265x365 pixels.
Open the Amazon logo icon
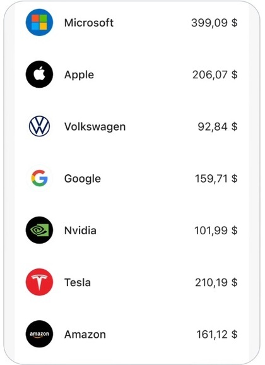(x=39, y=334)
